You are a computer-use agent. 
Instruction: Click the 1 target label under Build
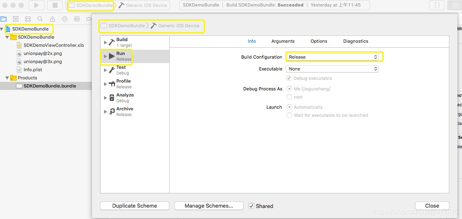124,45
